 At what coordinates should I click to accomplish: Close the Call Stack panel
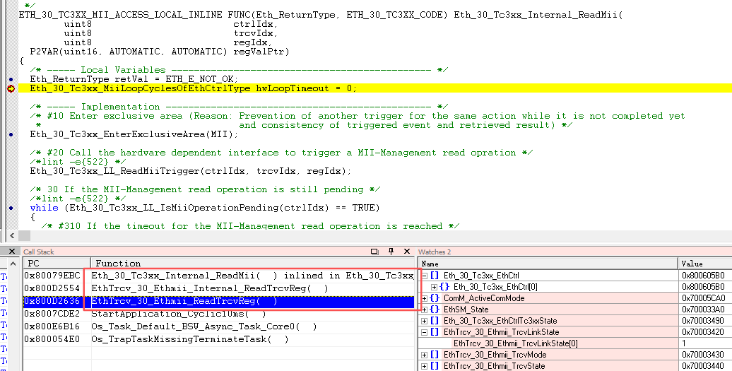(406, 252)
